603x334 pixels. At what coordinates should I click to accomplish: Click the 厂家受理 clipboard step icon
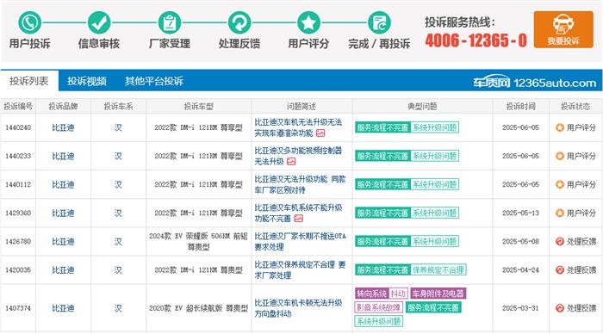(170, 22)
